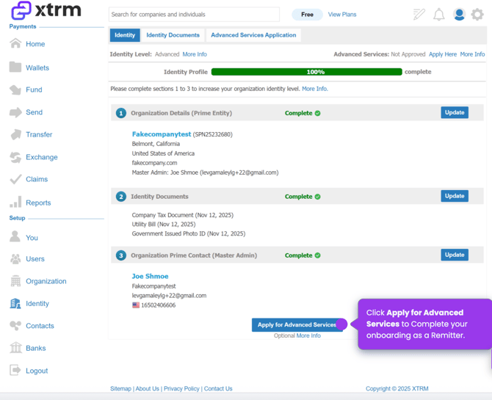The width and height of the screenshot is (492, 400).
Task: Open the user profile avatar icon
Action: (459, 14)
